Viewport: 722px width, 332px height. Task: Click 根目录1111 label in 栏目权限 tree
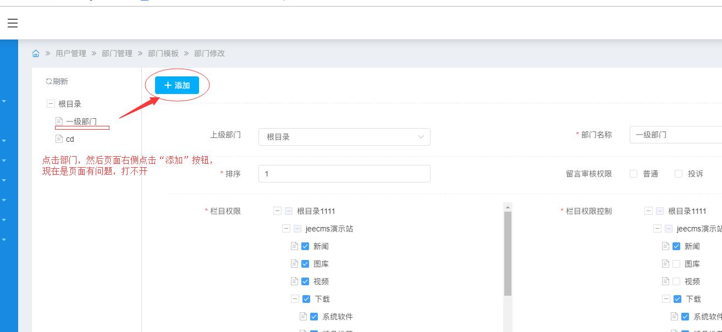[316, 211]
